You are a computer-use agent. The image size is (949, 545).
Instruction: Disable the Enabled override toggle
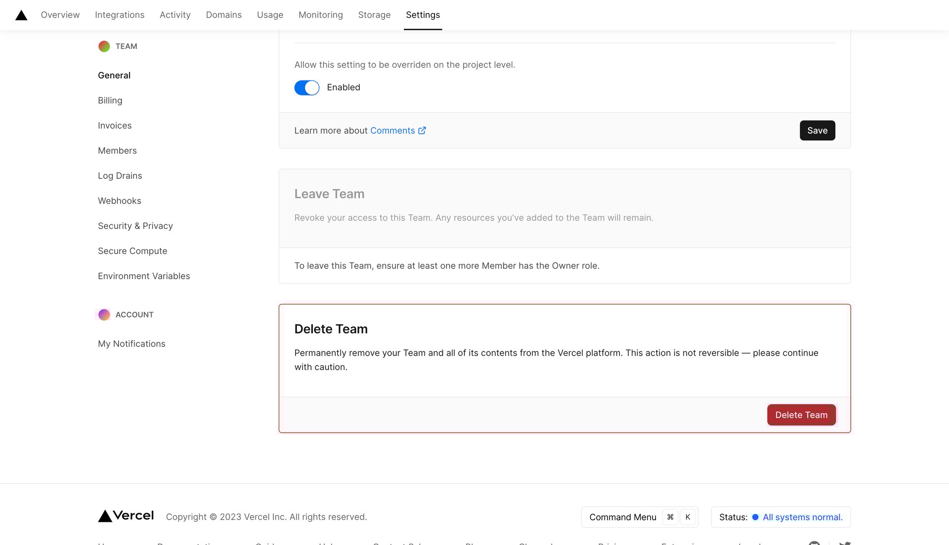pyautogui.click(x=307, y=88)
